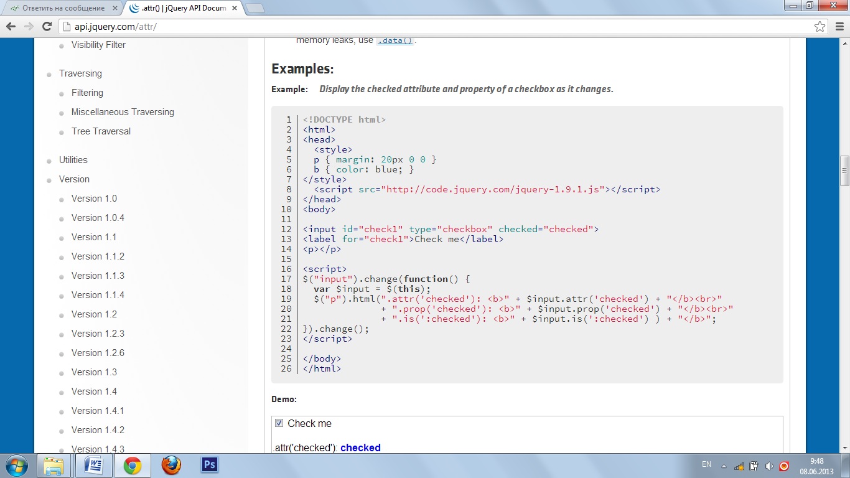This screenshot has height=478, width=850.
Task: Go back to the previous page
Action: 11,26
